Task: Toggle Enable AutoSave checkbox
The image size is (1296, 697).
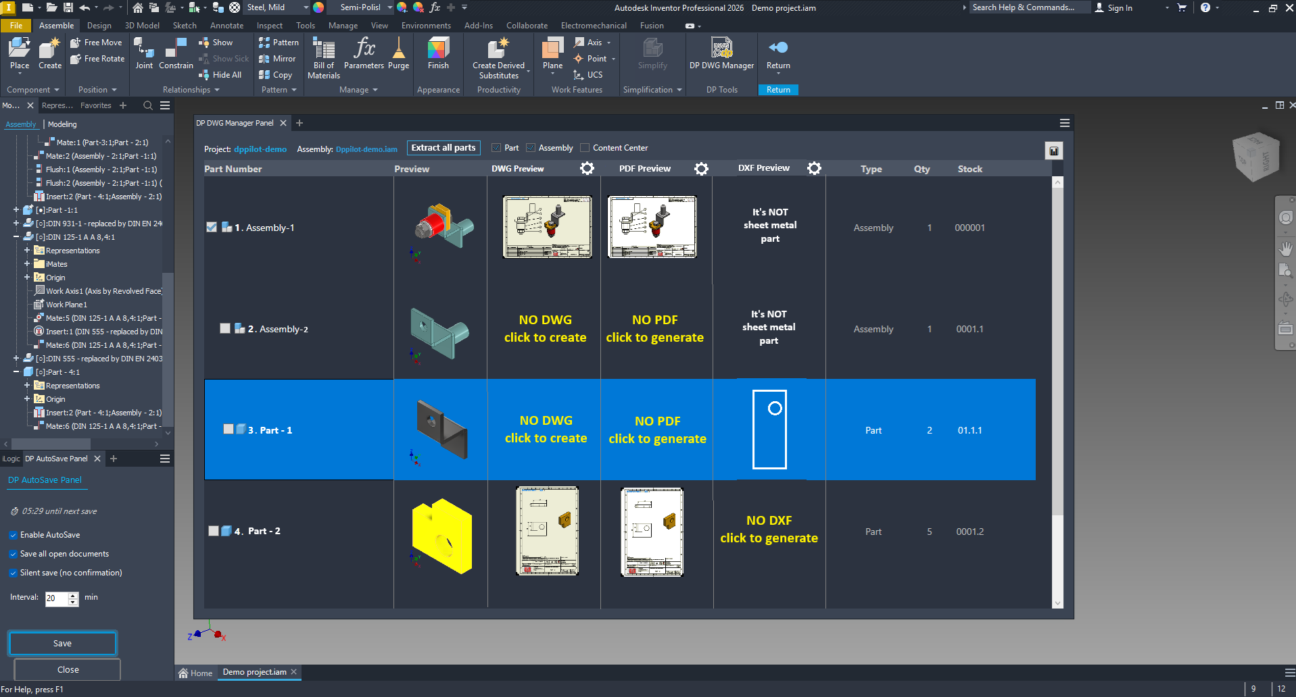Action: click(x=13, y=535)
